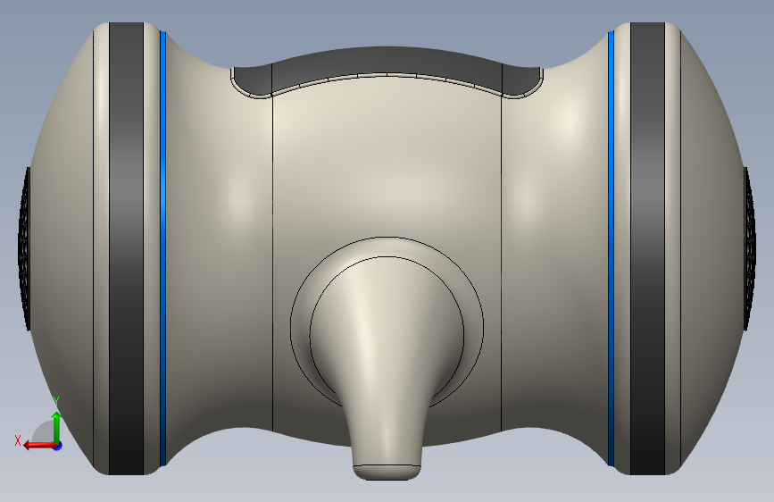Click the Y label of the axis triad

pos(56,402)
